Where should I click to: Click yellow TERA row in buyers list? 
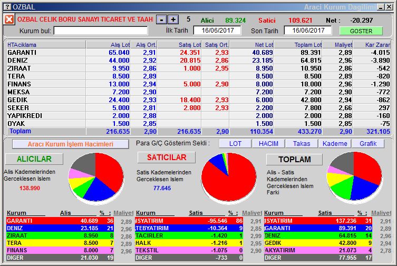pyautogui.click(x=60, y=243)
